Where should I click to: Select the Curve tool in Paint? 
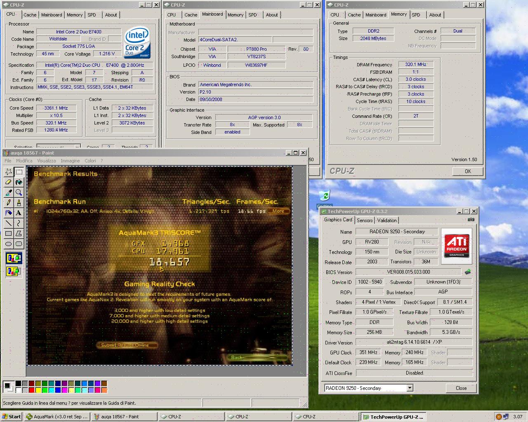(19, 223)
